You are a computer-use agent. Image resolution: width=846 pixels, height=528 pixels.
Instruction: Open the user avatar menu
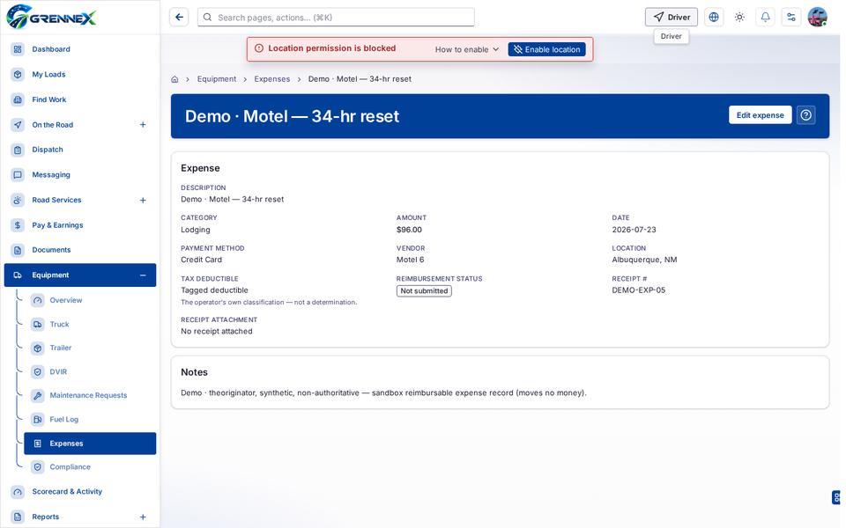coord(817,18)
